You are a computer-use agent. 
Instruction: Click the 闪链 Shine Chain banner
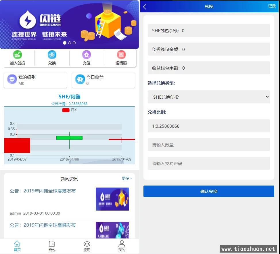tap(70, 24)
